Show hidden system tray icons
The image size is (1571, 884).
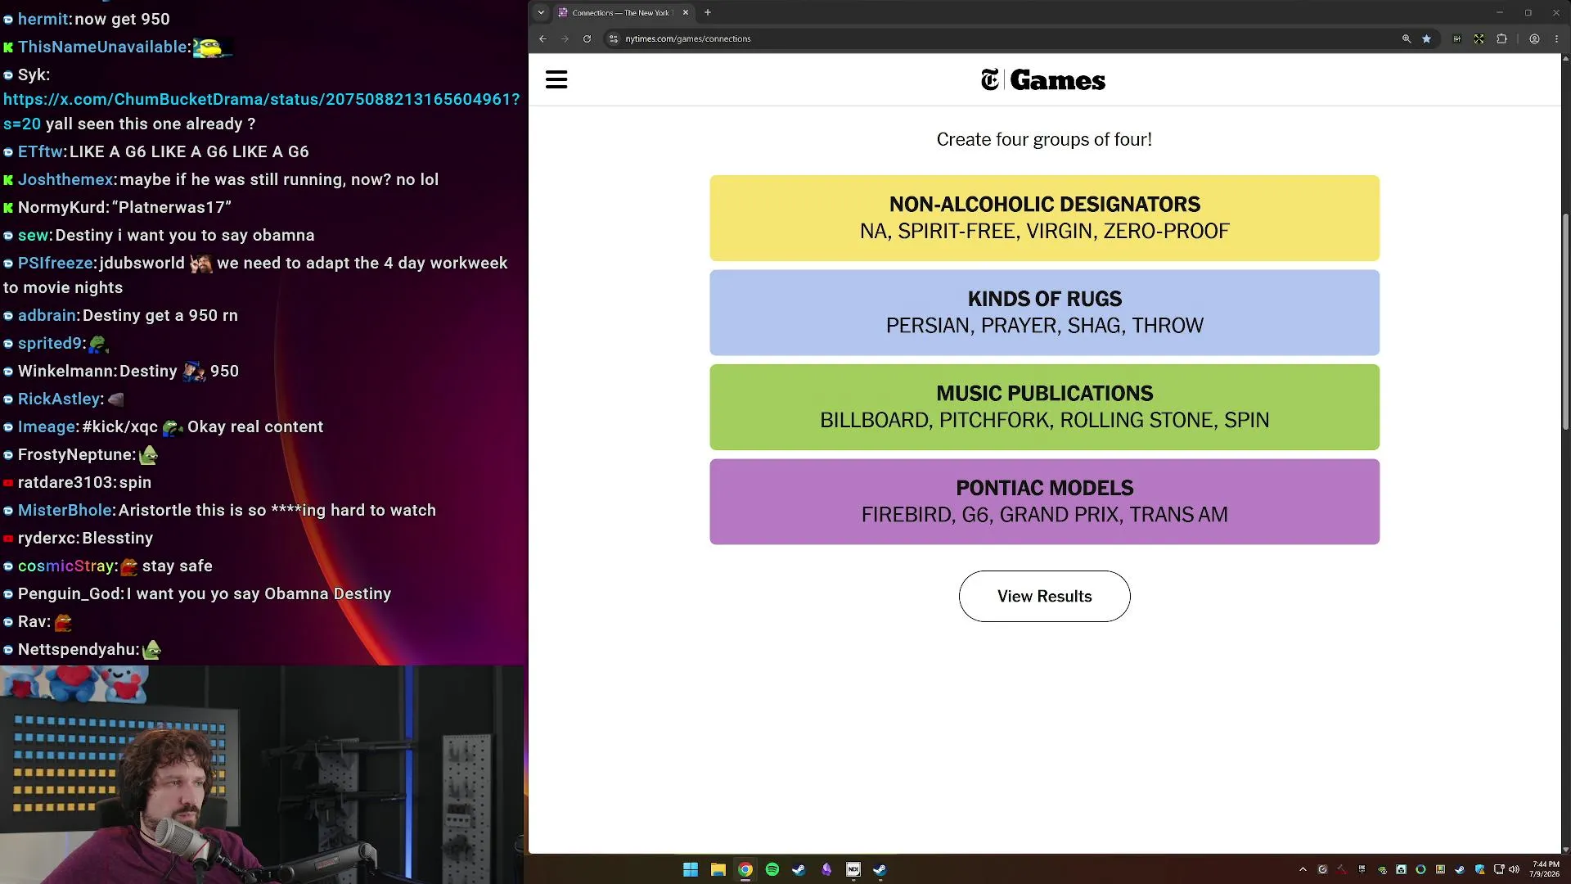pos(1303,869)
